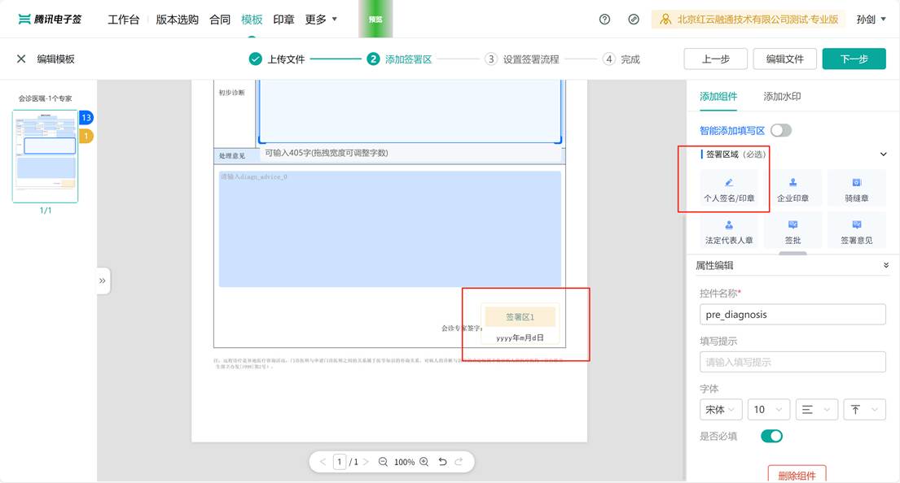Switch to the 添加水印 tab
Image resolution: width=900 pixels, height=483 pixels.
[782, 97]
